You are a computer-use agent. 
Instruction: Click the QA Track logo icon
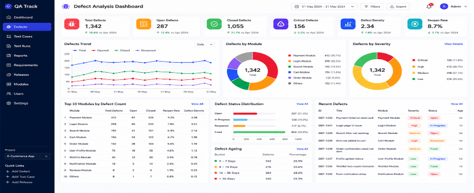[x=8, y=6]
